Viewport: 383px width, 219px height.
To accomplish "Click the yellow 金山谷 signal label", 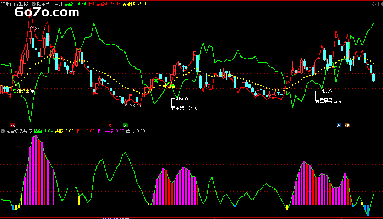I will click(169, 86).
